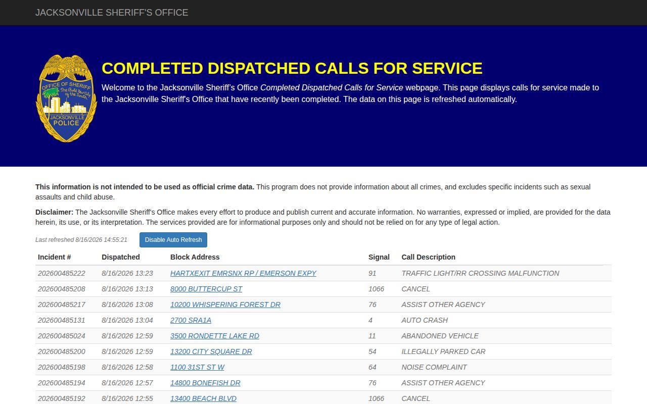Click the Call Description column header

point(429,257)
